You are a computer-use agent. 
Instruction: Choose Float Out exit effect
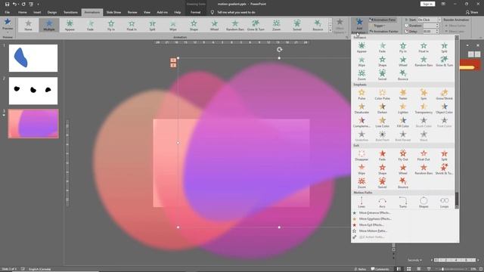423,156
